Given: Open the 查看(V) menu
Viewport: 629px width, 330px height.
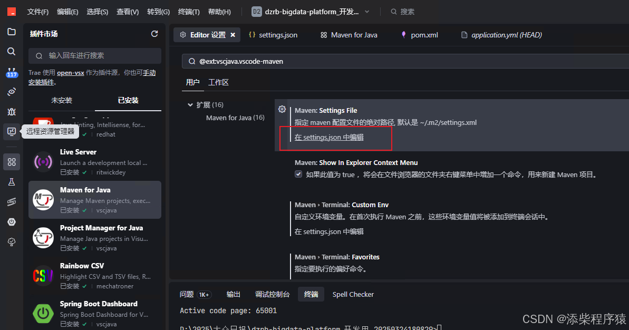Looking at the screenshot, I should (128, 12).
